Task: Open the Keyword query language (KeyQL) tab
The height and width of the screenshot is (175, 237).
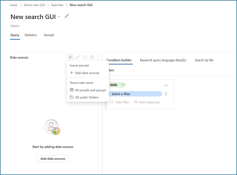Action: [163, 60]
